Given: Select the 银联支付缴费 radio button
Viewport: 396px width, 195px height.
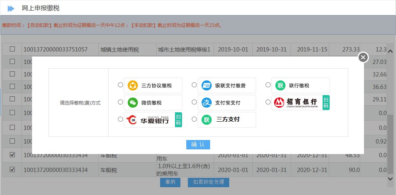Looking at the screenshot, I should pyautogui.click(x=194, y=85).
